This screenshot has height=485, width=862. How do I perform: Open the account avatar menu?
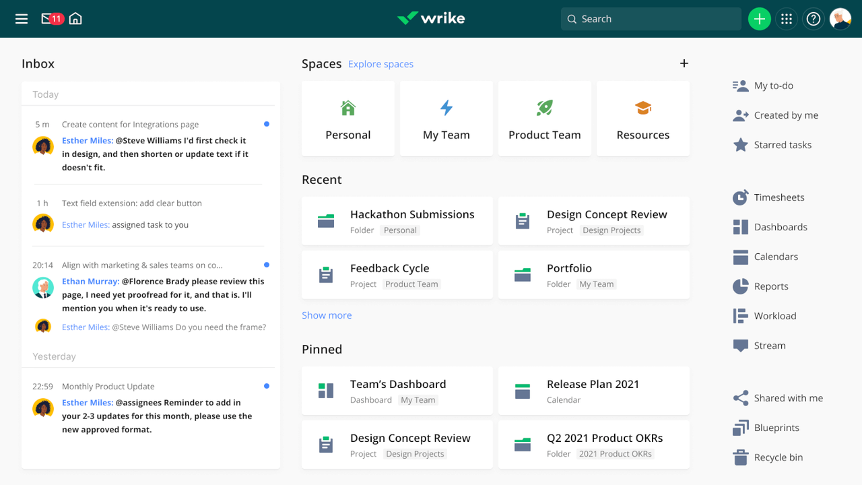coord(840,18)
